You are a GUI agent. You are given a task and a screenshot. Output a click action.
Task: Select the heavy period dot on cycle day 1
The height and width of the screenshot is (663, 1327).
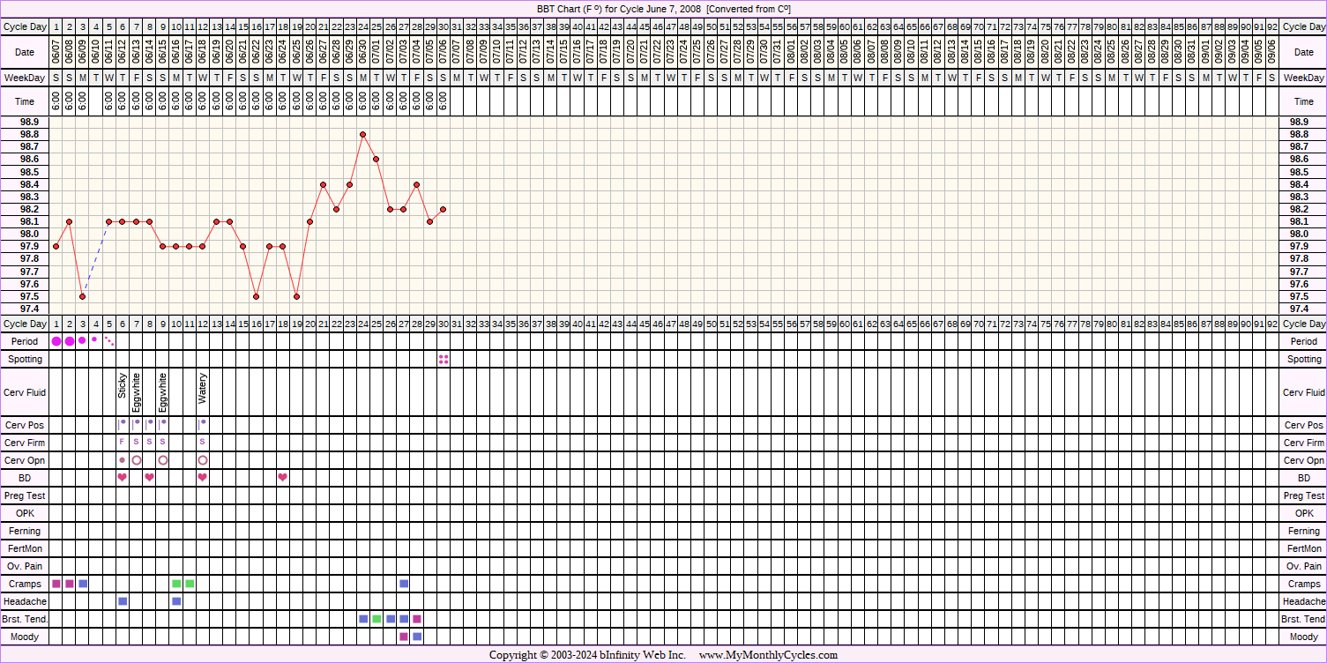56,341
